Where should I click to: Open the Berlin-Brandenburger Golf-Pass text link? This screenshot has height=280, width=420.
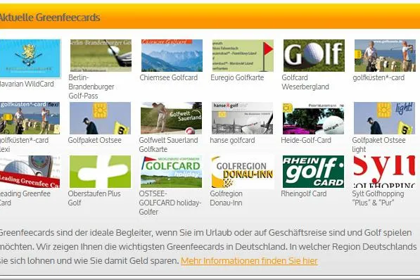(91, 87)
